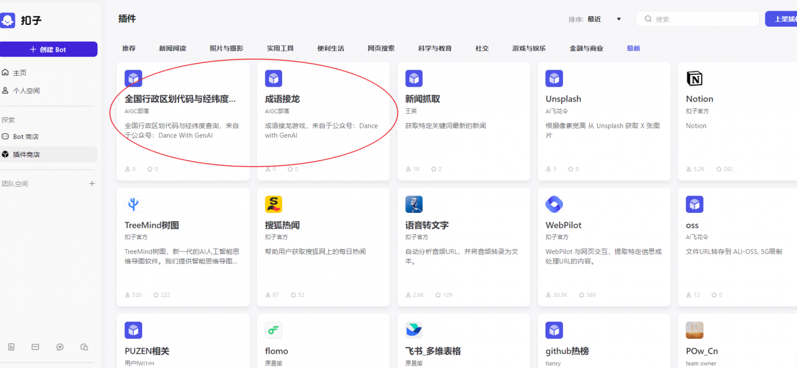Open the Unsplash plugin title

564,99
